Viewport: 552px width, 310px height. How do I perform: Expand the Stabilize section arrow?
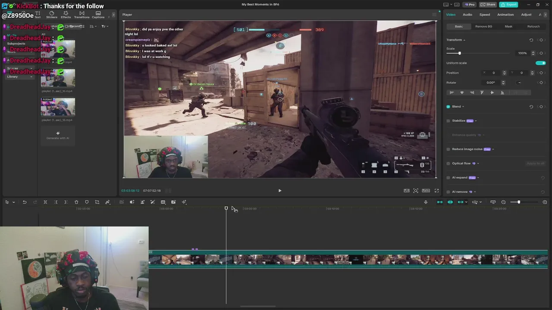point(476,121)
